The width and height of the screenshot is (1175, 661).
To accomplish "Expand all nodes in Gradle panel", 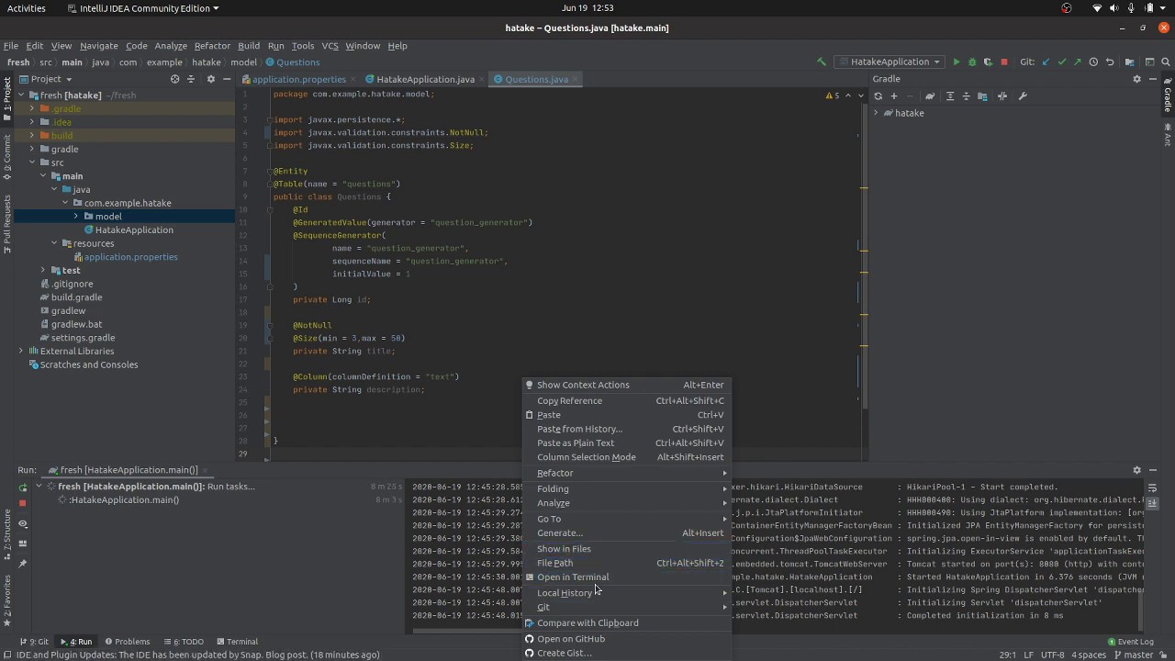I will (x=950, y=95).
